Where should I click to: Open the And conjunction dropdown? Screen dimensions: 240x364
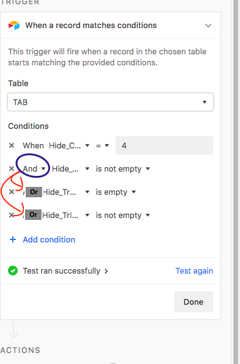tap(34, 169)
